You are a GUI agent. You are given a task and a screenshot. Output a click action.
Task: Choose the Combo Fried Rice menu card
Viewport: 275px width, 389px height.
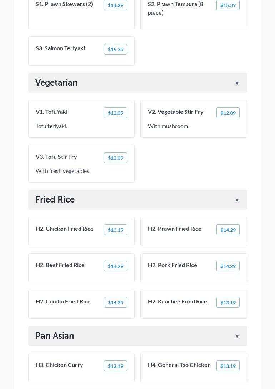pyautogui.click(x=81, y=304)
